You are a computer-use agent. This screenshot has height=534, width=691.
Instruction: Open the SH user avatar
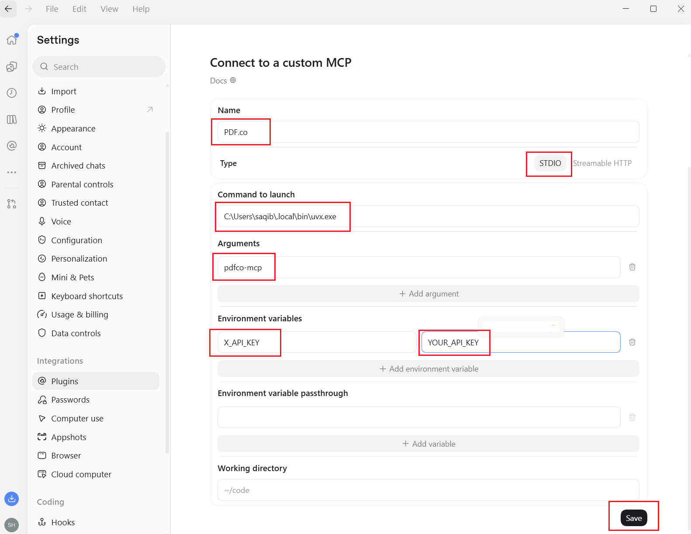tap(12, 525)
